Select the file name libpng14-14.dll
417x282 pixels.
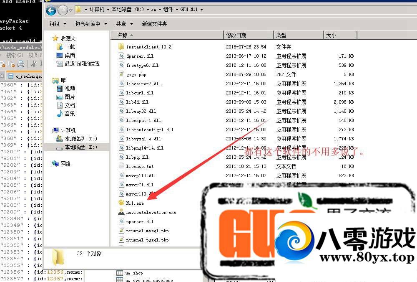point(145,148)
